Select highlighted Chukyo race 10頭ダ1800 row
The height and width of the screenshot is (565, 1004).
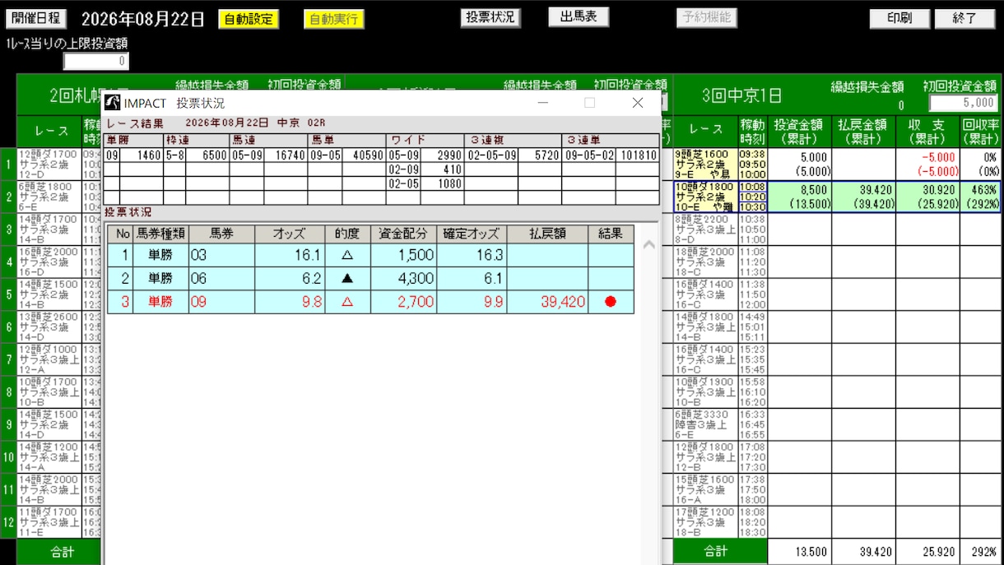pos(706,197)
